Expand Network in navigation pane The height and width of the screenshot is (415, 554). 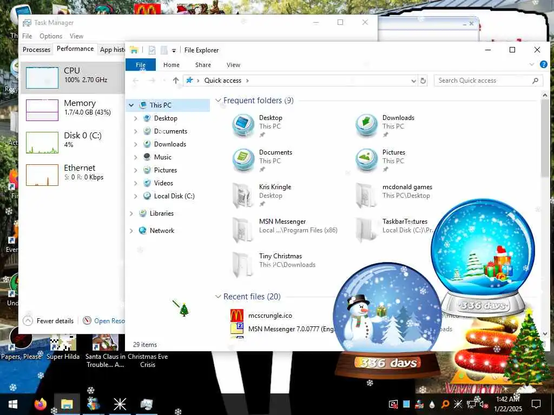point(131,231)
